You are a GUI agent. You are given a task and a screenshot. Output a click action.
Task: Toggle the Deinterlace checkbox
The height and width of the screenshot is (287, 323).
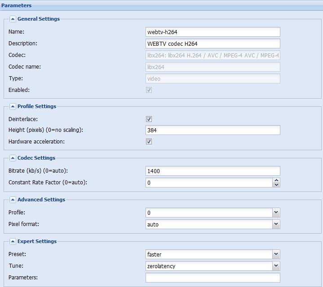[149, 119]
